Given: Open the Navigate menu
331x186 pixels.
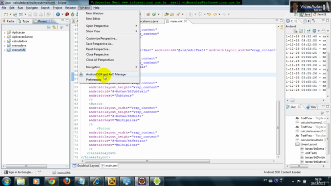Looking at the screenshot, I should pyautogui.click(x=32, y=8).
